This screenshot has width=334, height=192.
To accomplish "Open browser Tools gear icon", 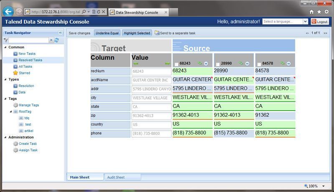I will point(326,12).
